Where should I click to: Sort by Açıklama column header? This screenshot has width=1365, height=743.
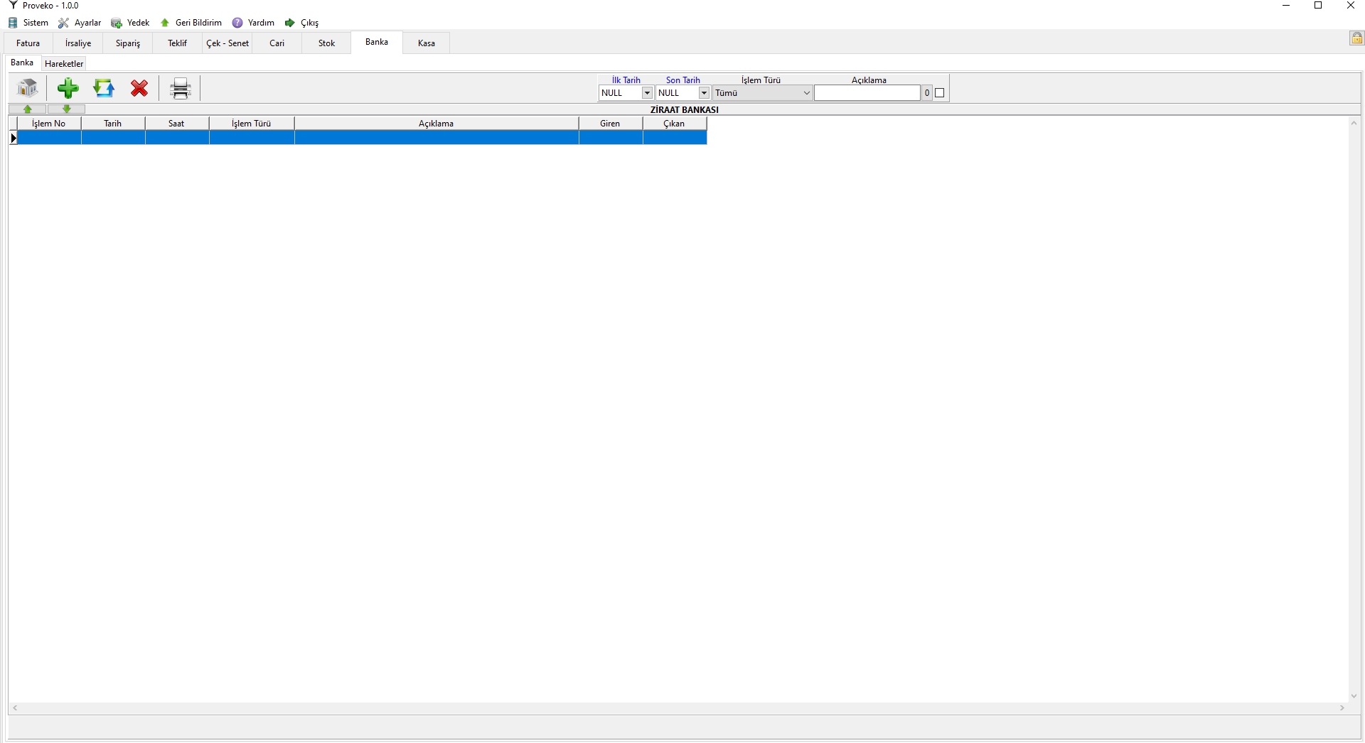point(437,124)
